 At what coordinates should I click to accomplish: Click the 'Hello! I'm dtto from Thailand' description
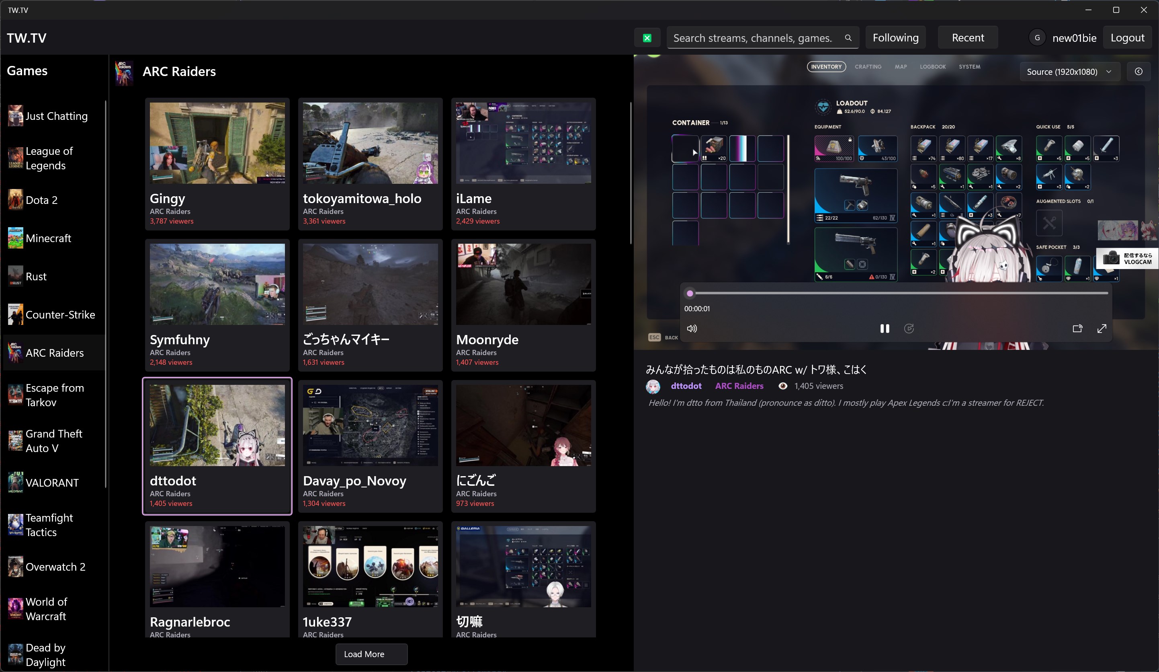coord(846,403)
